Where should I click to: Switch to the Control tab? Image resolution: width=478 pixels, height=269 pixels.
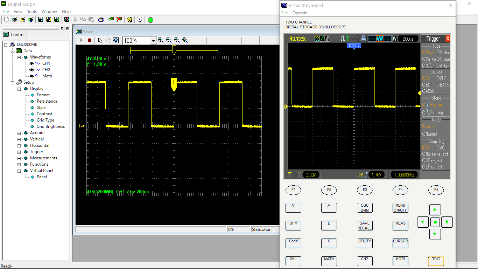tap(14, 35)
